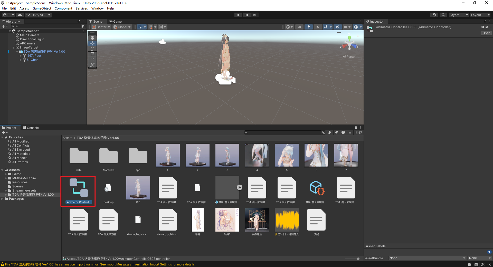Toggle 2D view mode
Screen dimensions: 493x267
[x=299, y=27]
